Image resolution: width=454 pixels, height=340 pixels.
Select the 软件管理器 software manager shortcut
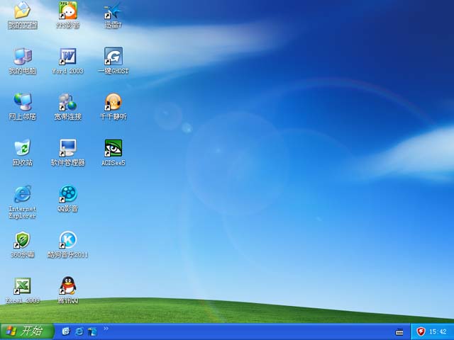coord(67,148)
